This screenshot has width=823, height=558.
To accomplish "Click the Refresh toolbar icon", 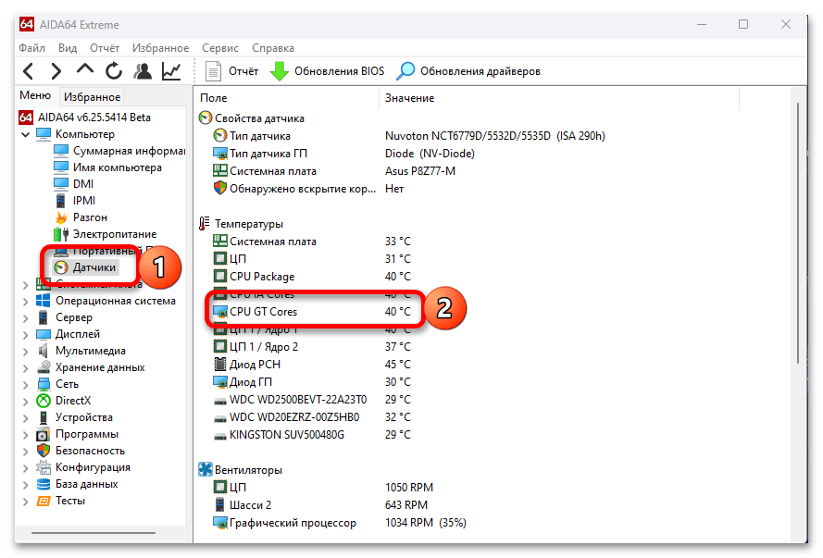I will pyautogui.click(x=114, y=71).
